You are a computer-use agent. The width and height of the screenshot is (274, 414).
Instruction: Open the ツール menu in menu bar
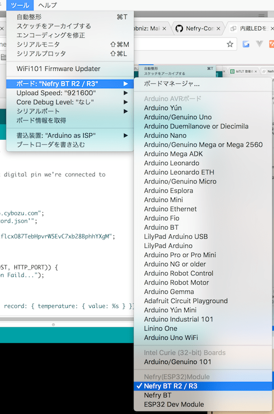20,5
